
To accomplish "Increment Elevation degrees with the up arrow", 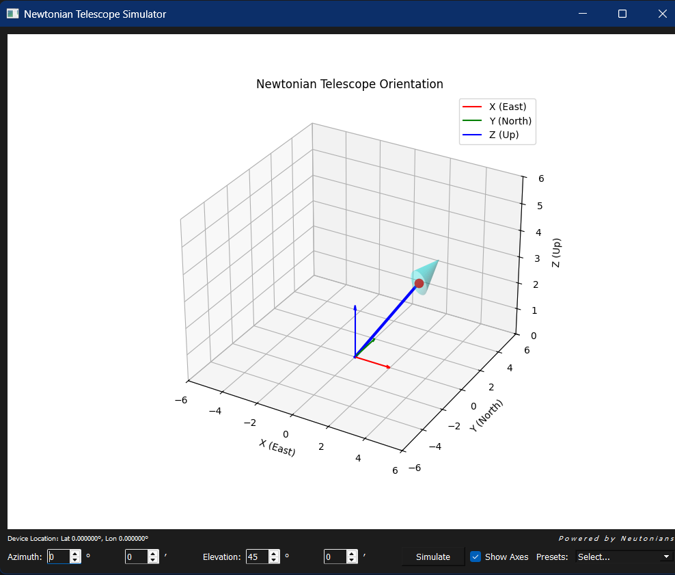I will [x=274, y=553].
